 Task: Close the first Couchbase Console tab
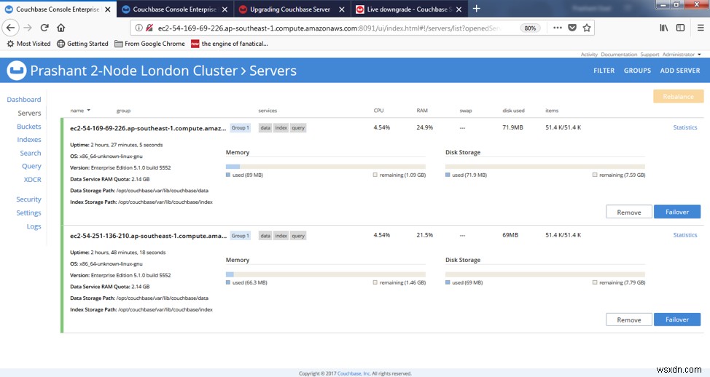coord(108,9)
